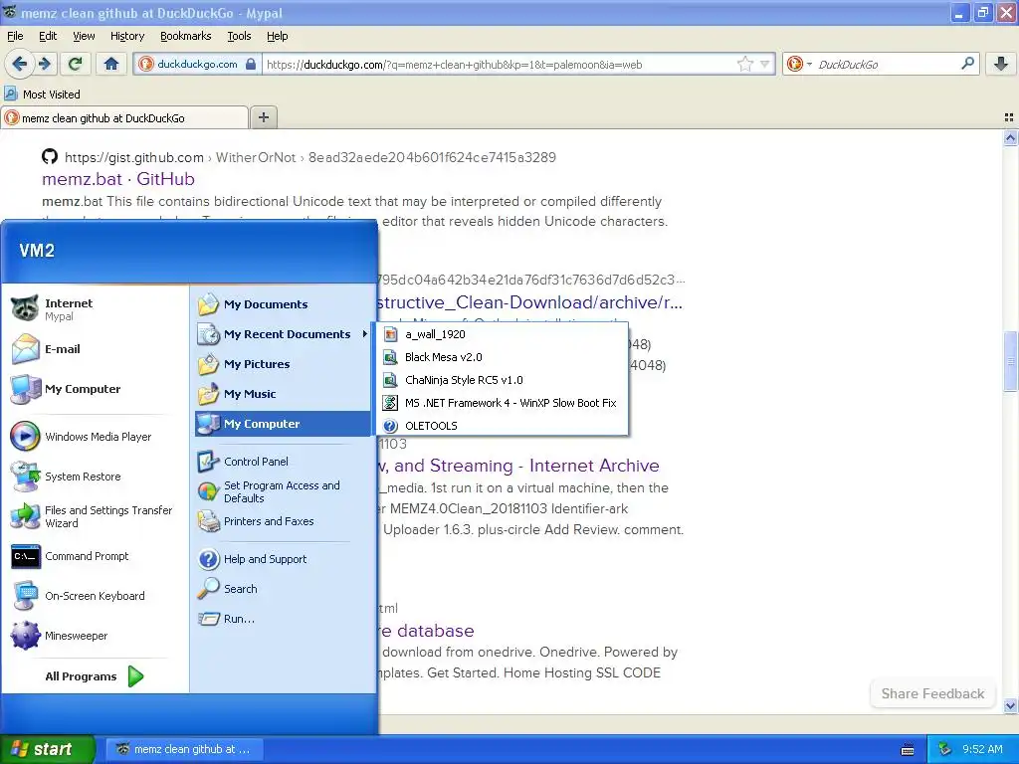
Task: Open the Bookmarks menu
Action: (x=185, y=36)
